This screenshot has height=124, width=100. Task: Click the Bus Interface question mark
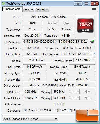(94, 54)
